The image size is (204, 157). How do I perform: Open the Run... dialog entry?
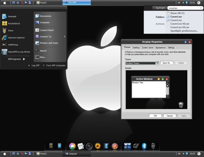coord(40,57)
